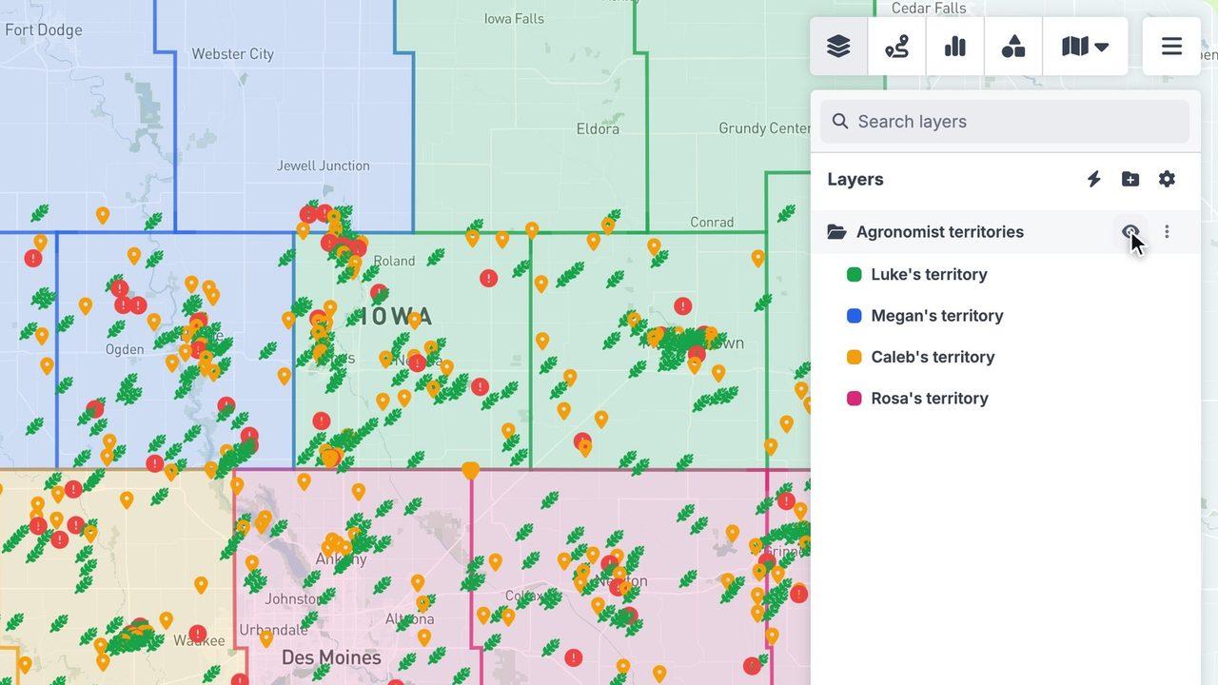Add a new folder to Layers
Screen dimensions: 1218x685
1130,179
